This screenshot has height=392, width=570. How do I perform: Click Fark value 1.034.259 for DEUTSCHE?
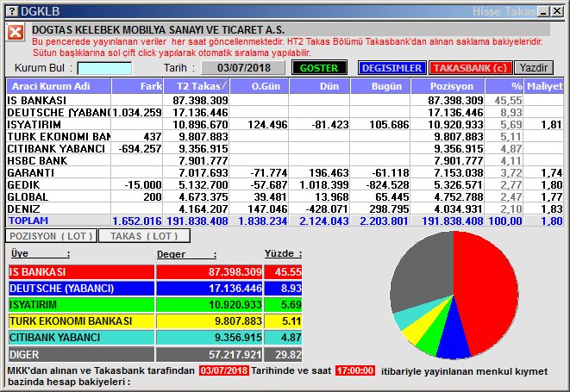[x=137, y=113]
